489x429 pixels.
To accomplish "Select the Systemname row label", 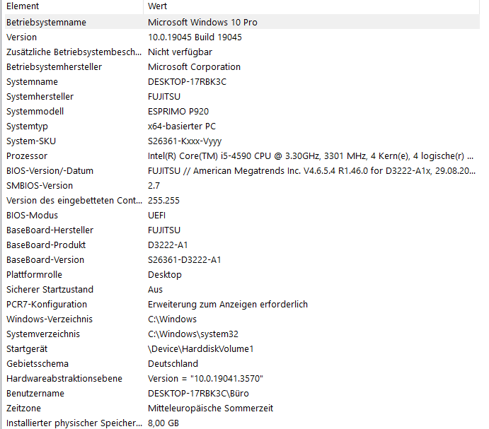I will (32, 82).
